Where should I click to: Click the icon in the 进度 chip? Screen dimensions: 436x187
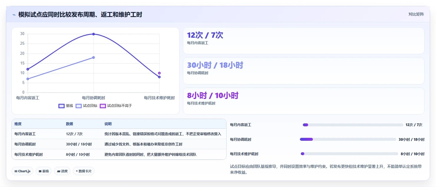click(58, 171)
